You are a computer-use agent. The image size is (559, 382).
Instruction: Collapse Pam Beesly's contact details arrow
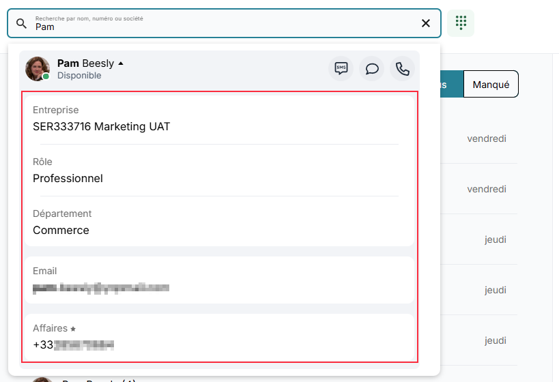coord(121,63)
